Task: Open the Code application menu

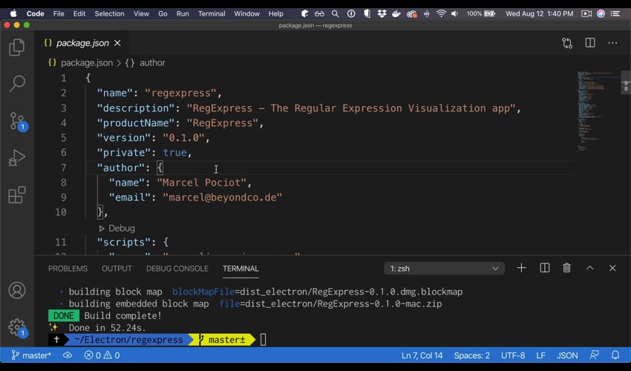Action: click(35, 13)
